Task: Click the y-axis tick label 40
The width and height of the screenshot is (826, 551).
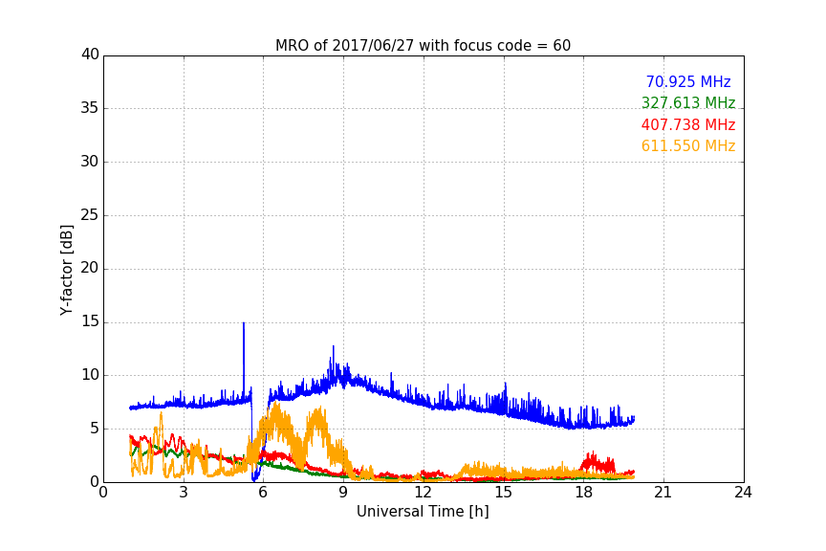Action: click(90, 55)
